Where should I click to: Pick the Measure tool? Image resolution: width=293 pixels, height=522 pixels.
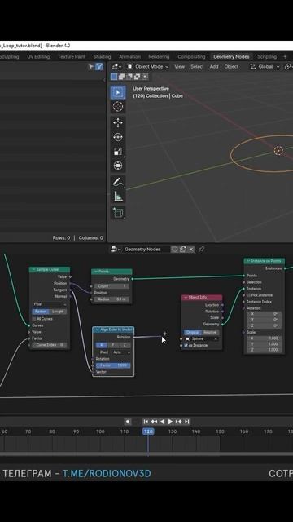click(x=118, y=197)
